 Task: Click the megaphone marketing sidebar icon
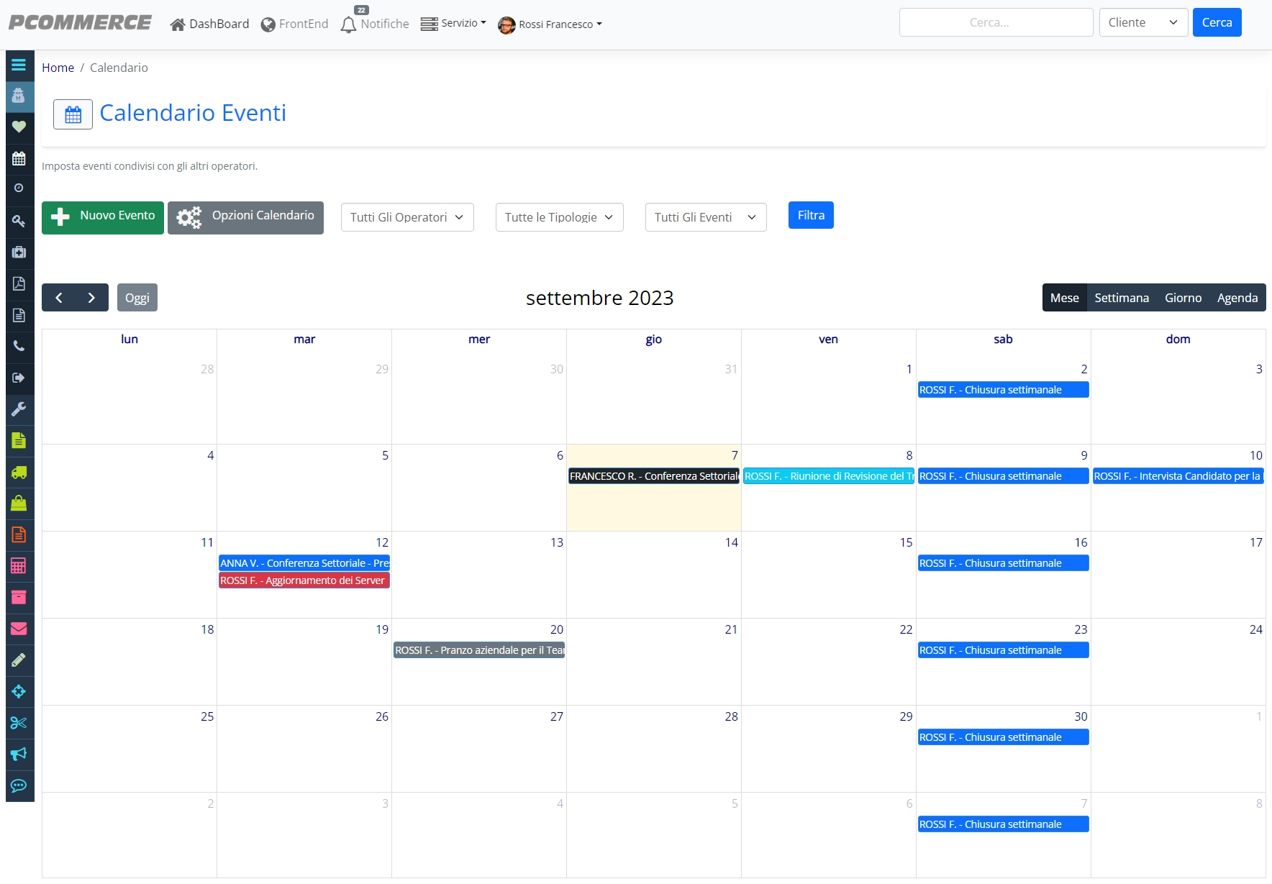[x=19, y=754]
